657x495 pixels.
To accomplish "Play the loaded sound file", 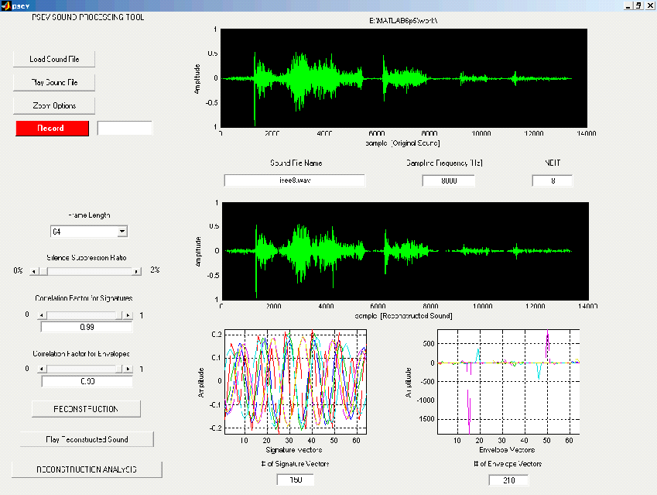I will (x=53, y=82).
